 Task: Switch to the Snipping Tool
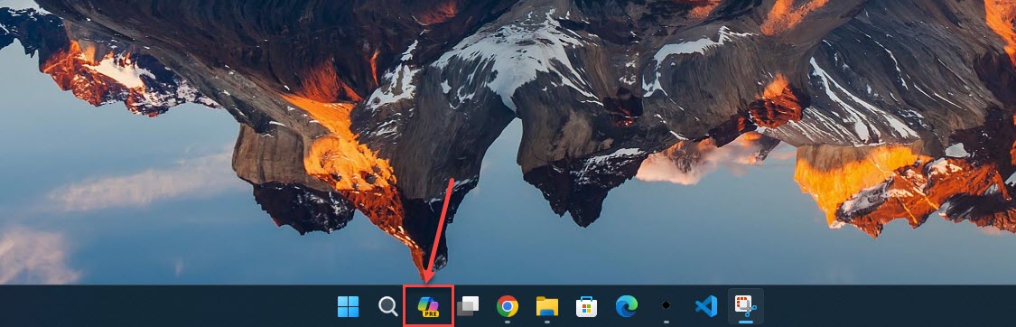tap(746, 305)
